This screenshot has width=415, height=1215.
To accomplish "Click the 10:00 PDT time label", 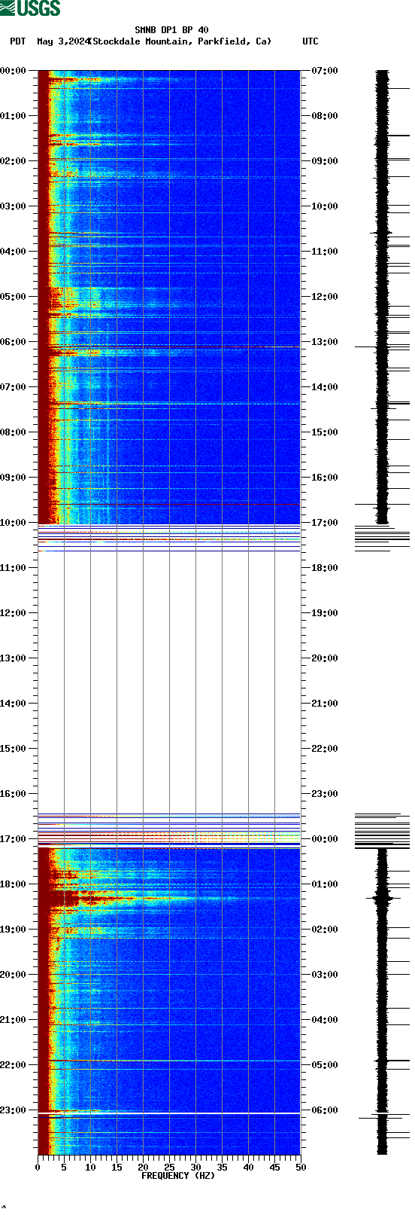I will (x=13, y=523).
